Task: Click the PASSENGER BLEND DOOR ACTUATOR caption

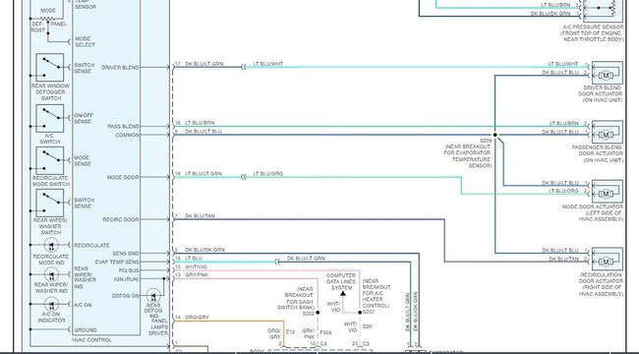Action: coord(598,153)
